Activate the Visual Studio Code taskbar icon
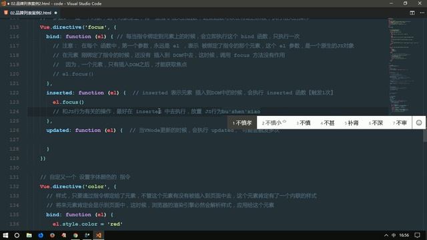427x240 pixels. [x=99, y=235]
